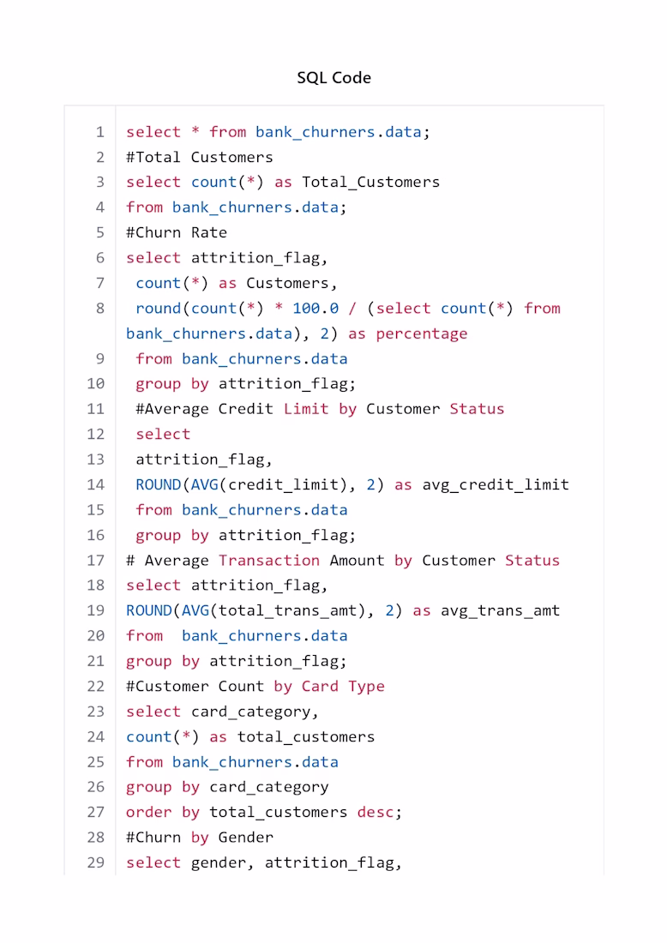
Task: Click avg_credit_limit alias on line 14
Action: coord(496,484)
